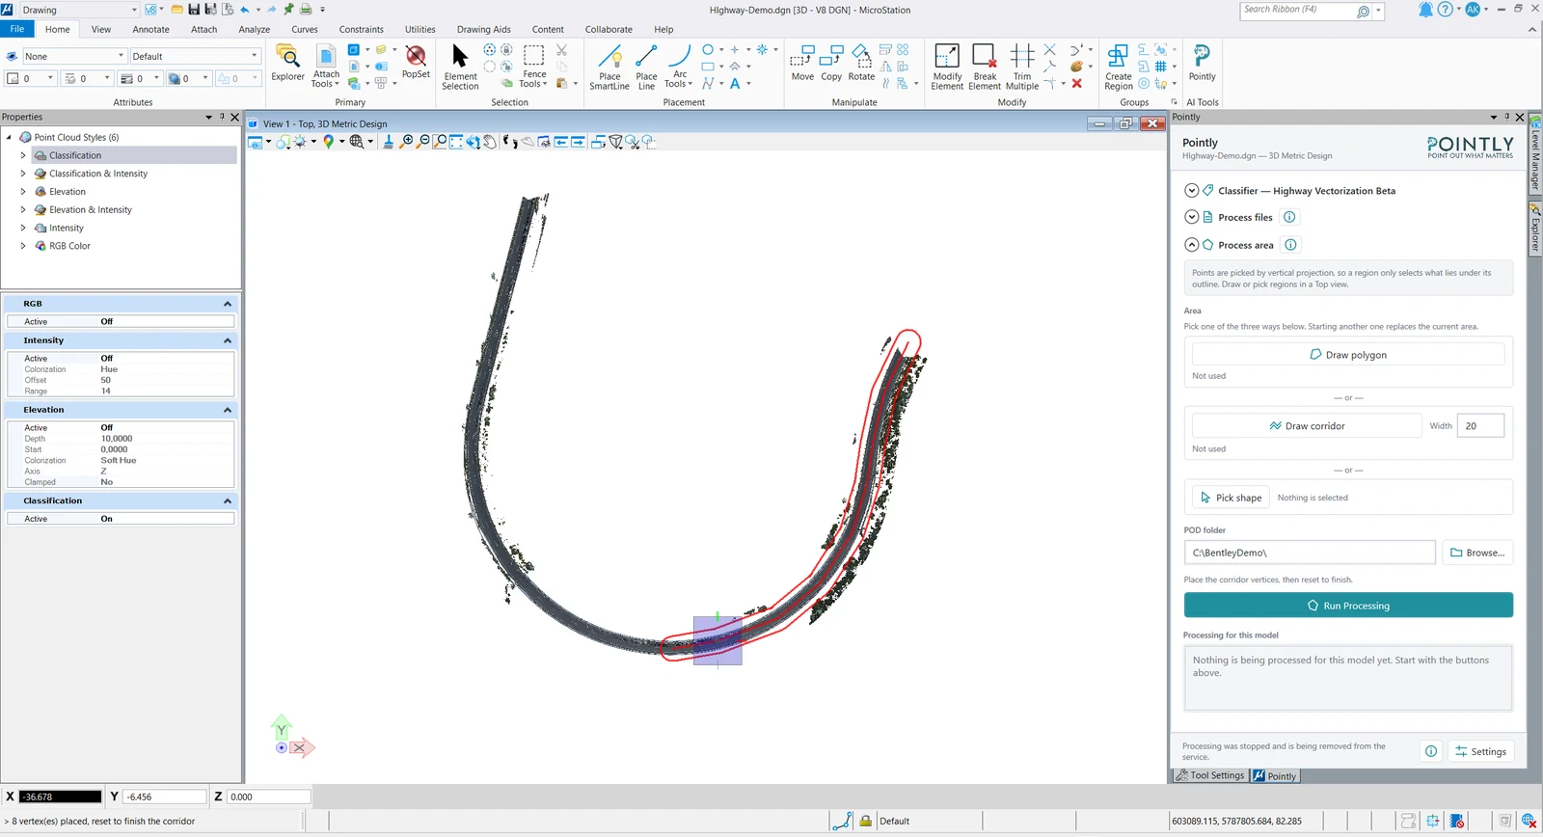Click the Zoom Out view icon

point(423,142)
